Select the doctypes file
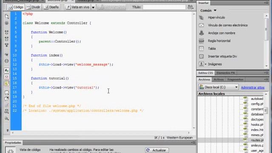This screenshot has height=153, width=272. (257, 119)
